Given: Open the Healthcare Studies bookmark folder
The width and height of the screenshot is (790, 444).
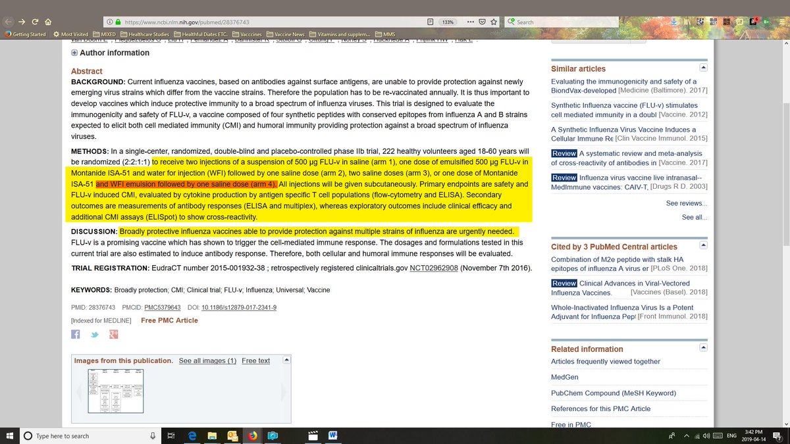Looking at the screenshot, I should coord(144,34).
